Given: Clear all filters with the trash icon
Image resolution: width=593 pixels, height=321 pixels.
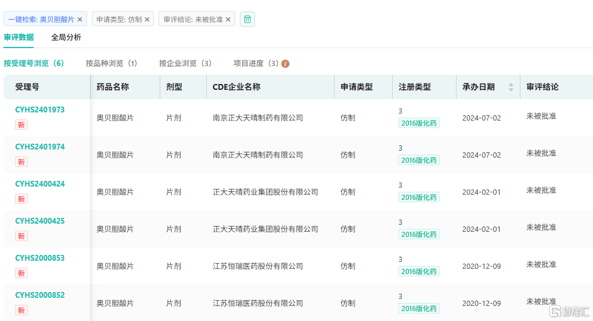Looking at the screenshot, I should click(247, 19).
